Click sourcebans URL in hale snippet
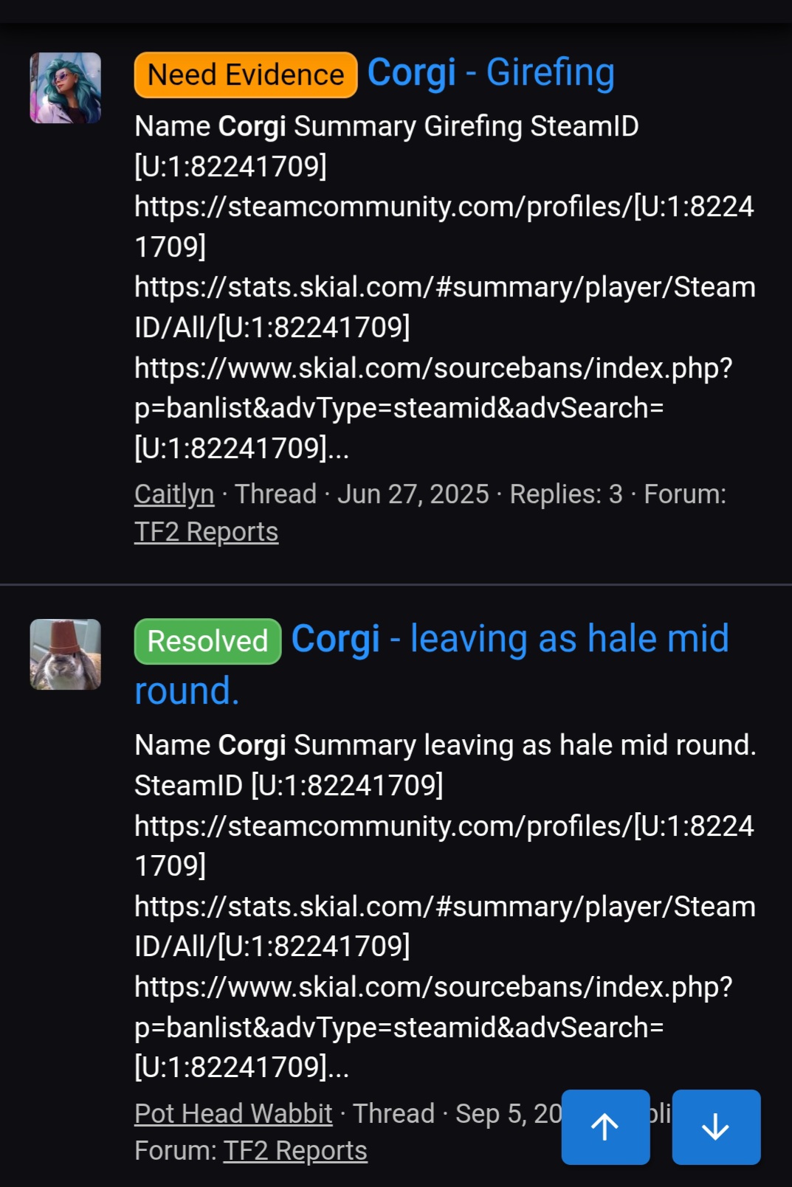Screen dimensions: 792x1187 click(x=433, y=1026)
